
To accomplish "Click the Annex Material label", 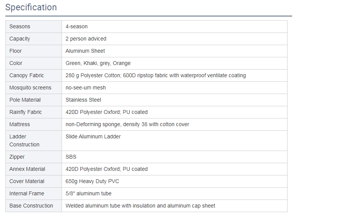I will pos(28,169).
